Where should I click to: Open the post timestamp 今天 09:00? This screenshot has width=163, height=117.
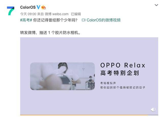(x=28, y=14)
